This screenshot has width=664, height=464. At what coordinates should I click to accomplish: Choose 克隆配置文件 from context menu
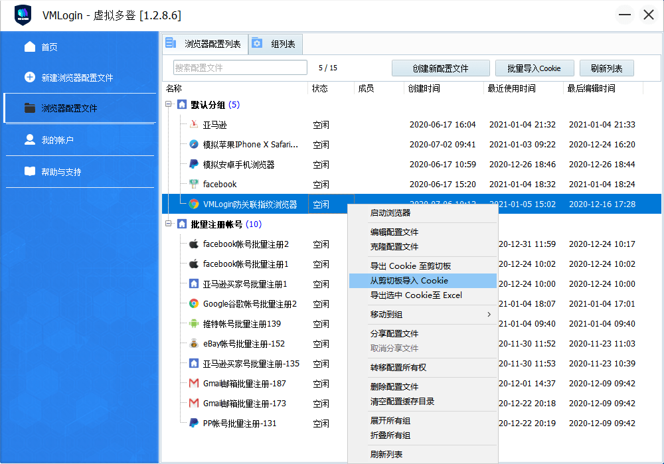tap(422, 246)
